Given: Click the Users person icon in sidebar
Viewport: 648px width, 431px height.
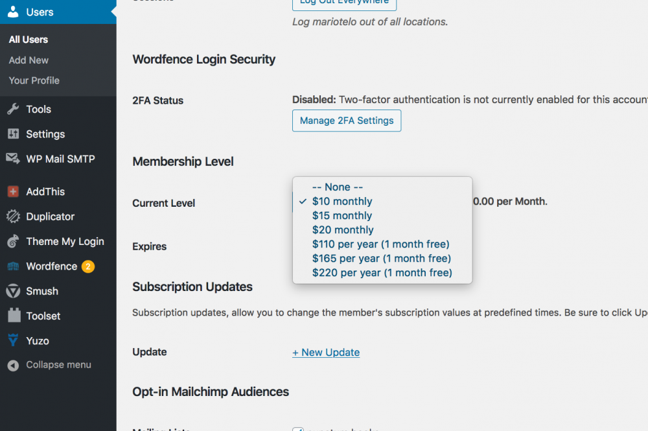Looking at the screenshot, I should (13, 12).
